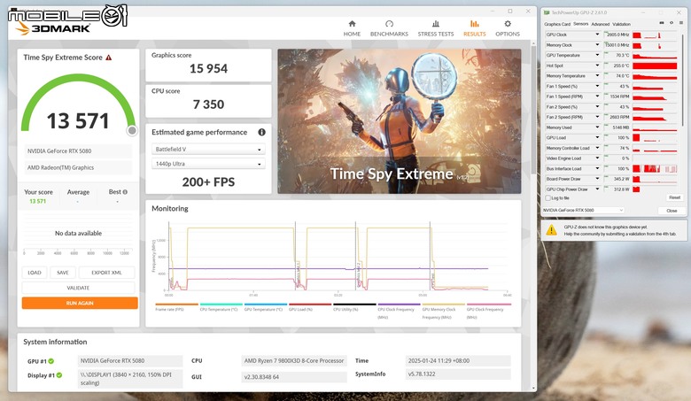Click the GPU-Z screenshot camera icon

coord(662,23)
